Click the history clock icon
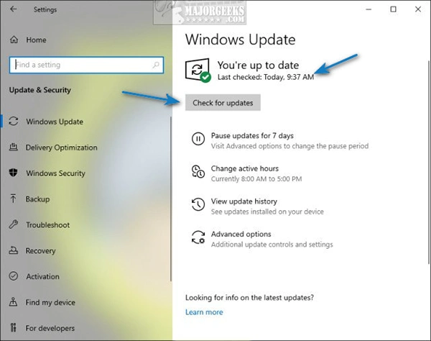Viewport: 431px width, 341px height. tap(198, 204)
